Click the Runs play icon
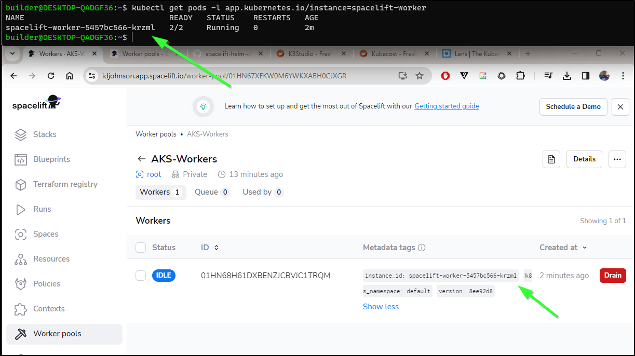Viewport: 635px width, 356px height. pyautogui.click(x=21, y=209)
